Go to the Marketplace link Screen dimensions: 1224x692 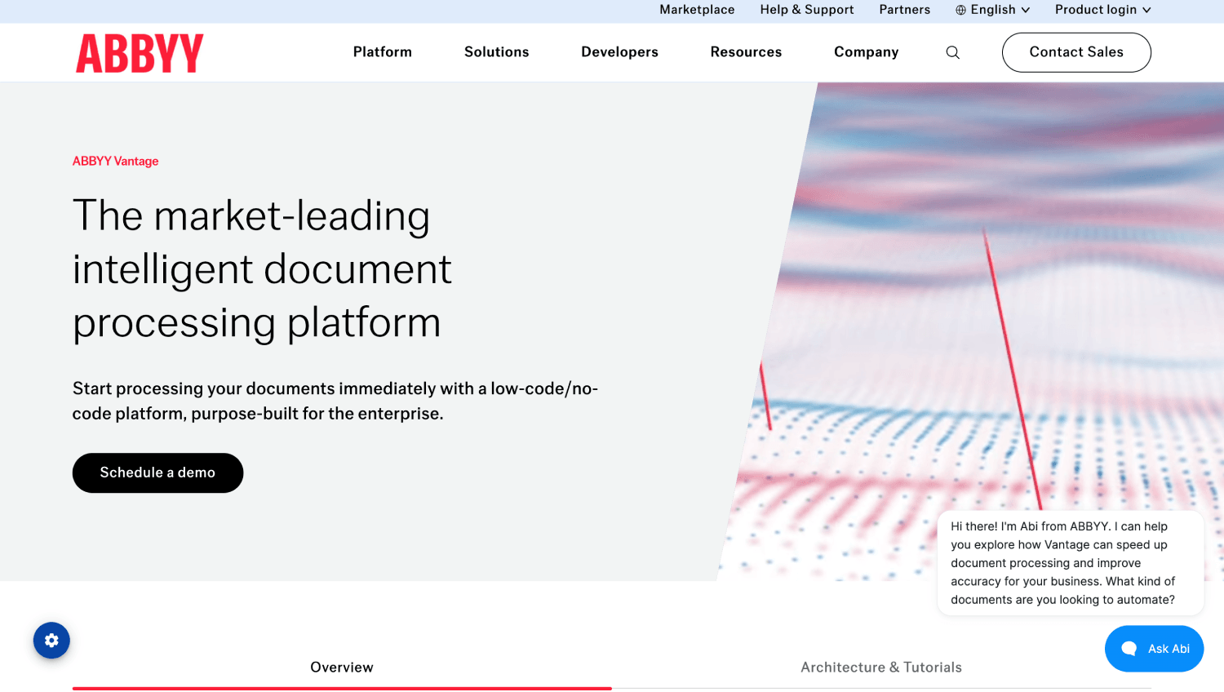click(697, 10)
